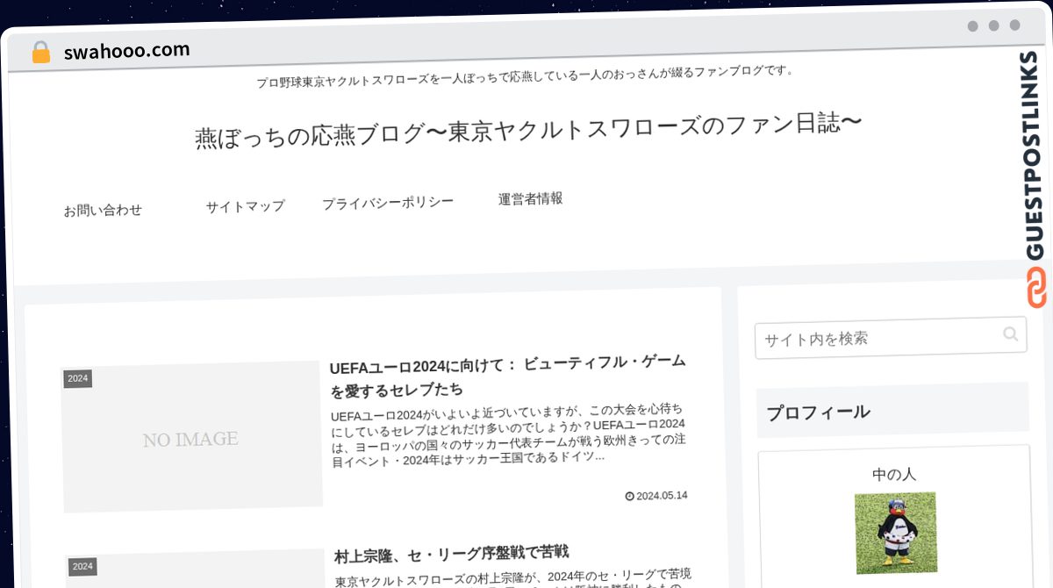Click the 2024.05.14 post date
The width and height of the screenshot is (1053, 588).
click(x=662, y=495)
